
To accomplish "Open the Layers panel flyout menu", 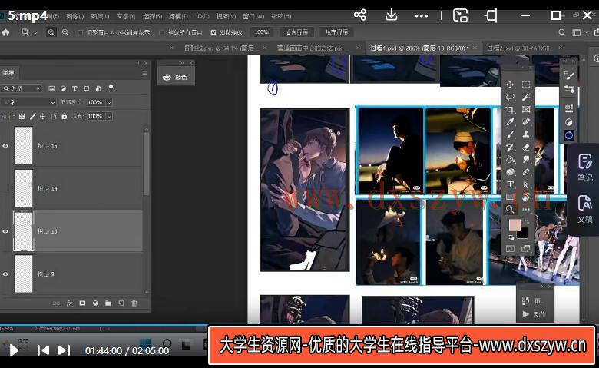I will 145,73.
